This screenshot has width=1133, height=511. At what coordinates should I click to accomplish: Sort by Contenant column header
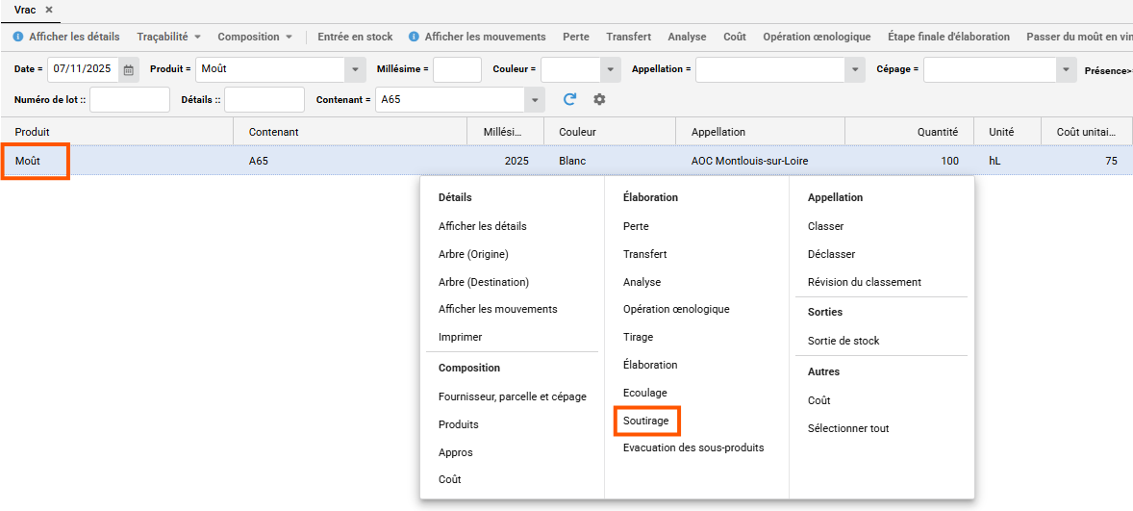[350, 132]
